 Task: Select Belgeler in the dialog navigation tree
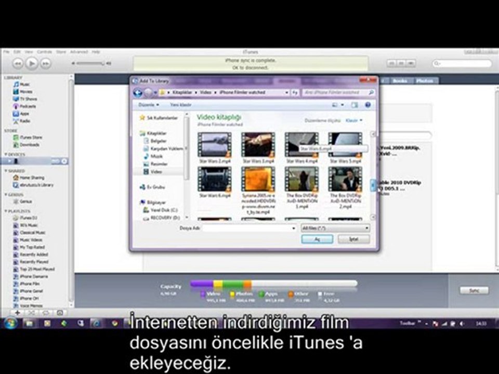[x=155, y=141]
